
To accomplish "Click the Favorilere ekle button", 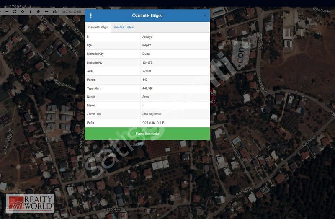I will tap(147, 134).
